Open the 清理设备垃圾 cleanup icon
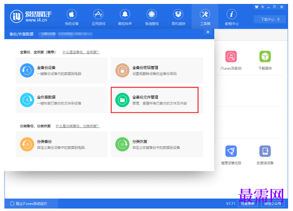Screen dimensions: 293x211 231,151
